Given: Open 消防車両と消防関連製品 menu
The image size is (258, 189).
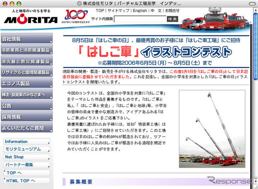Looking at the screenshot, I should click(27, 49).
